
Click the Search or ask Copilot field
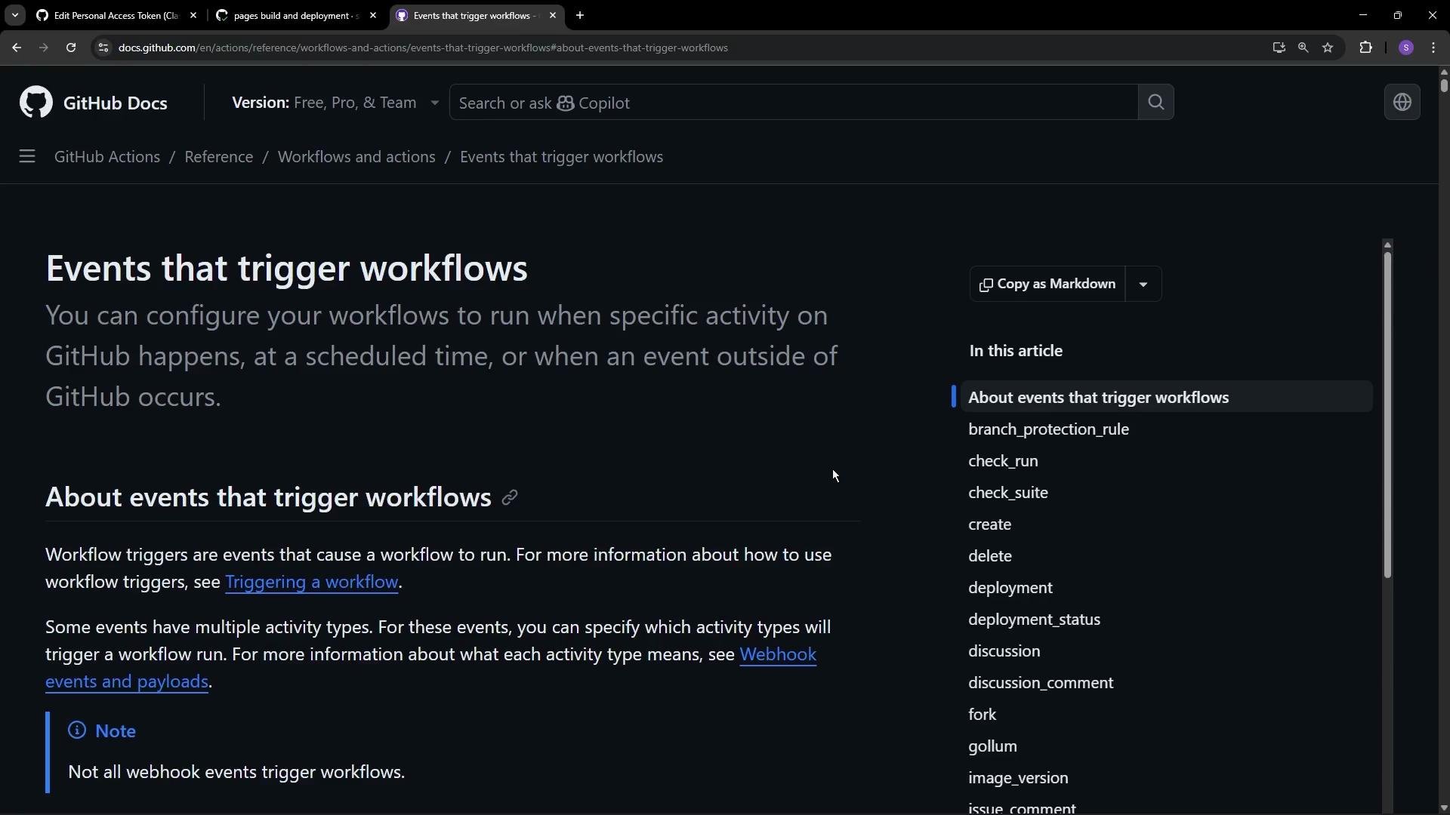793,103
